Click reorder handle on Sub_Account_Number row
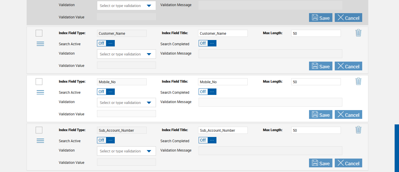The height and width of the screenshot is (172, 399). tap(40, 141)
